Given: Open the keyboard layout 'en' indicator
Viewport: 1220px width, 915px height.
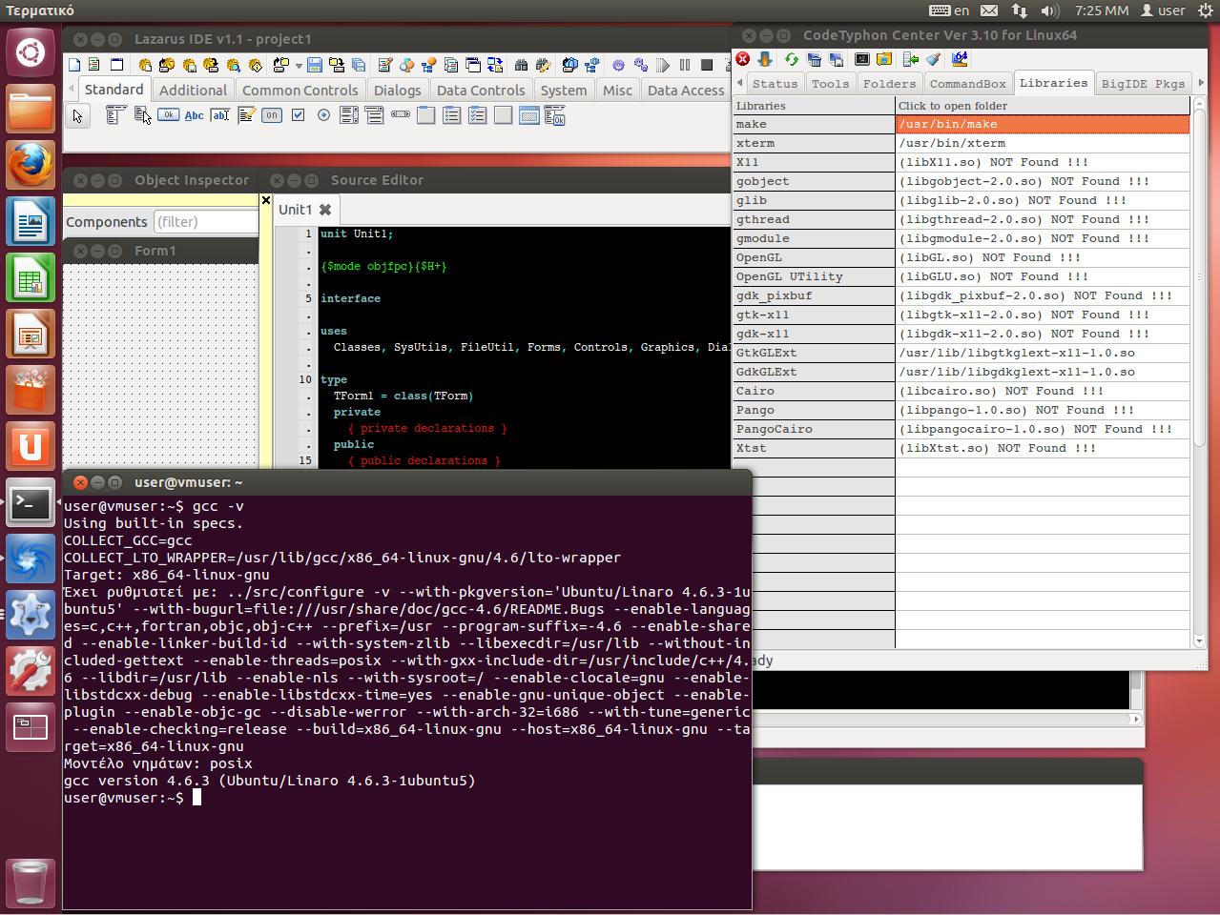Looking at the screenshot, I should pos(949,10).
